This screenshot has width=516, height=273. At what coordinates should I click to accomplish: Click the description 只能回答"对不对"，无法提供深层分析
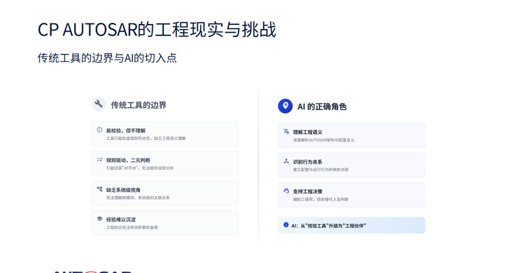click(140, 168)
